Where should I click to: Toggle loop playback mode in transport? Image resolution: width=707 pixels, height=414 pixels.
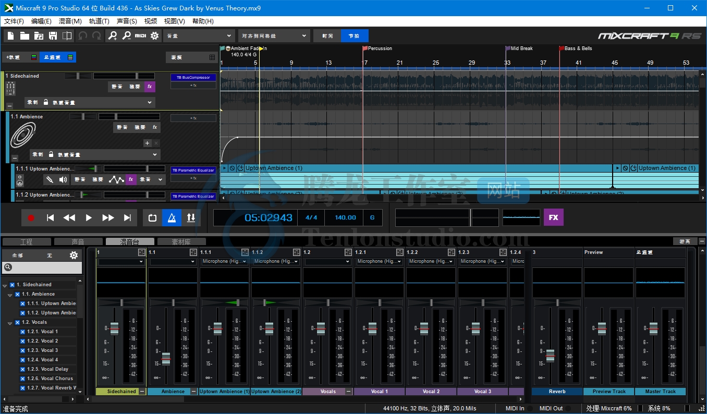[x=152, y=218]
